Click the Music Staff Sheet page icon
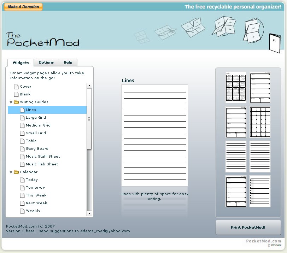This screenshot has height=253, width=287. point(22,157)
